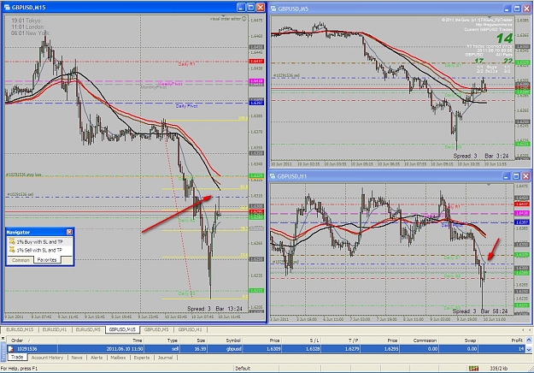Select the Navigator Favorites tab
534x373 pixels.
click(47, 260)
